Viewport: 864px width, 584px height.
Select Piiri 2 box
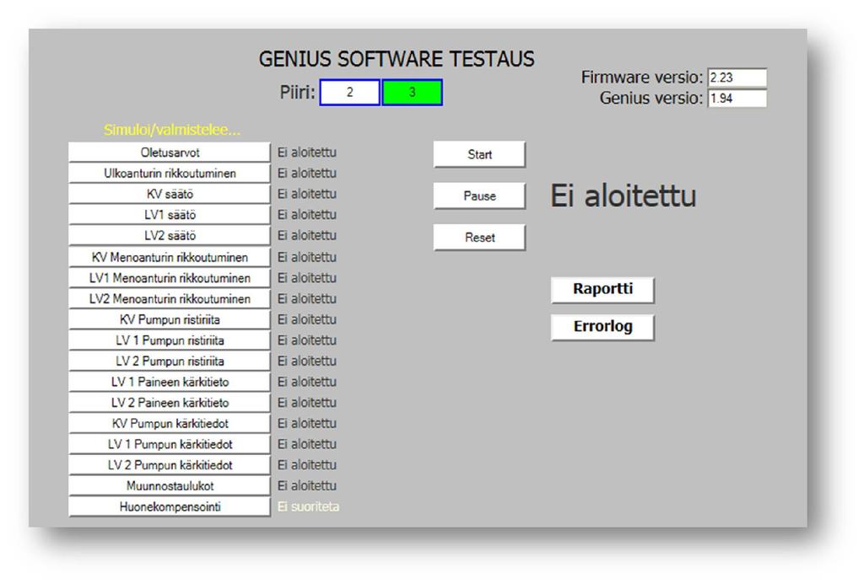click(x=350, y=93)
